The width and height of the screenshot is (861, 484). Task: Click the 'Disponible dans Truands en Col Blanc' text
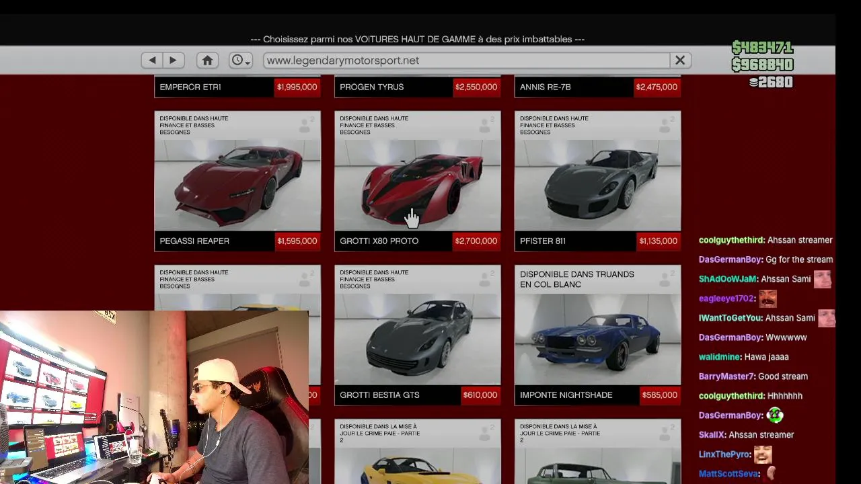[x=577, y=279]
